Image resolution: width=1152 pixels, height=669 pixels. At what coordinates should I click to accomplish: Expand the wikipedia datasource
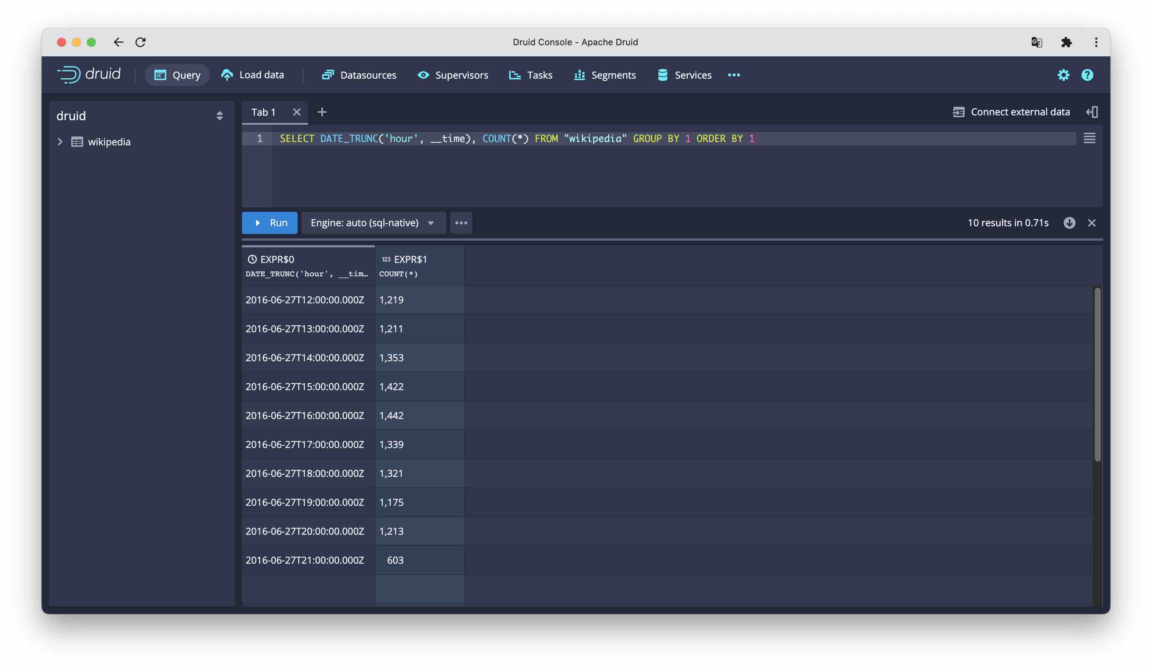61,142
